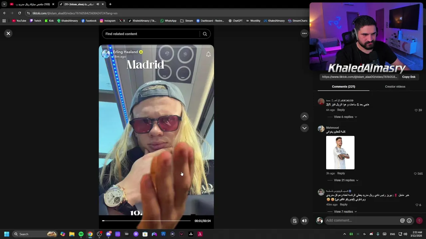426x239 pixels.
Task: Expand View 7 replies
Action: 345,211
